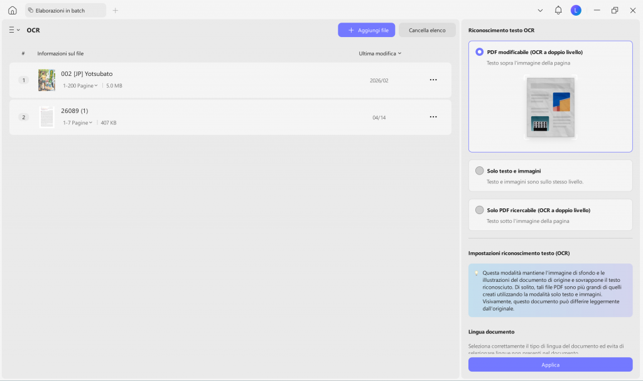The height and width of the screenshot is (381, 643).
Task: Open more options for 002 [JP] Yotsubato
Action: pyautogui.click(x=433, y=80)
